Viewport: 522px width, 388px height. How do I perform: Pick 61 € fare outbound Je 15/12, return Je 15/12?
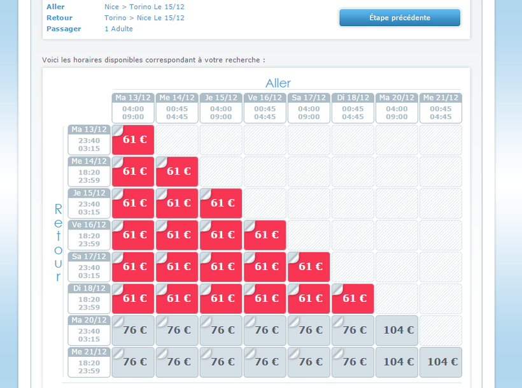pos(222,203)
